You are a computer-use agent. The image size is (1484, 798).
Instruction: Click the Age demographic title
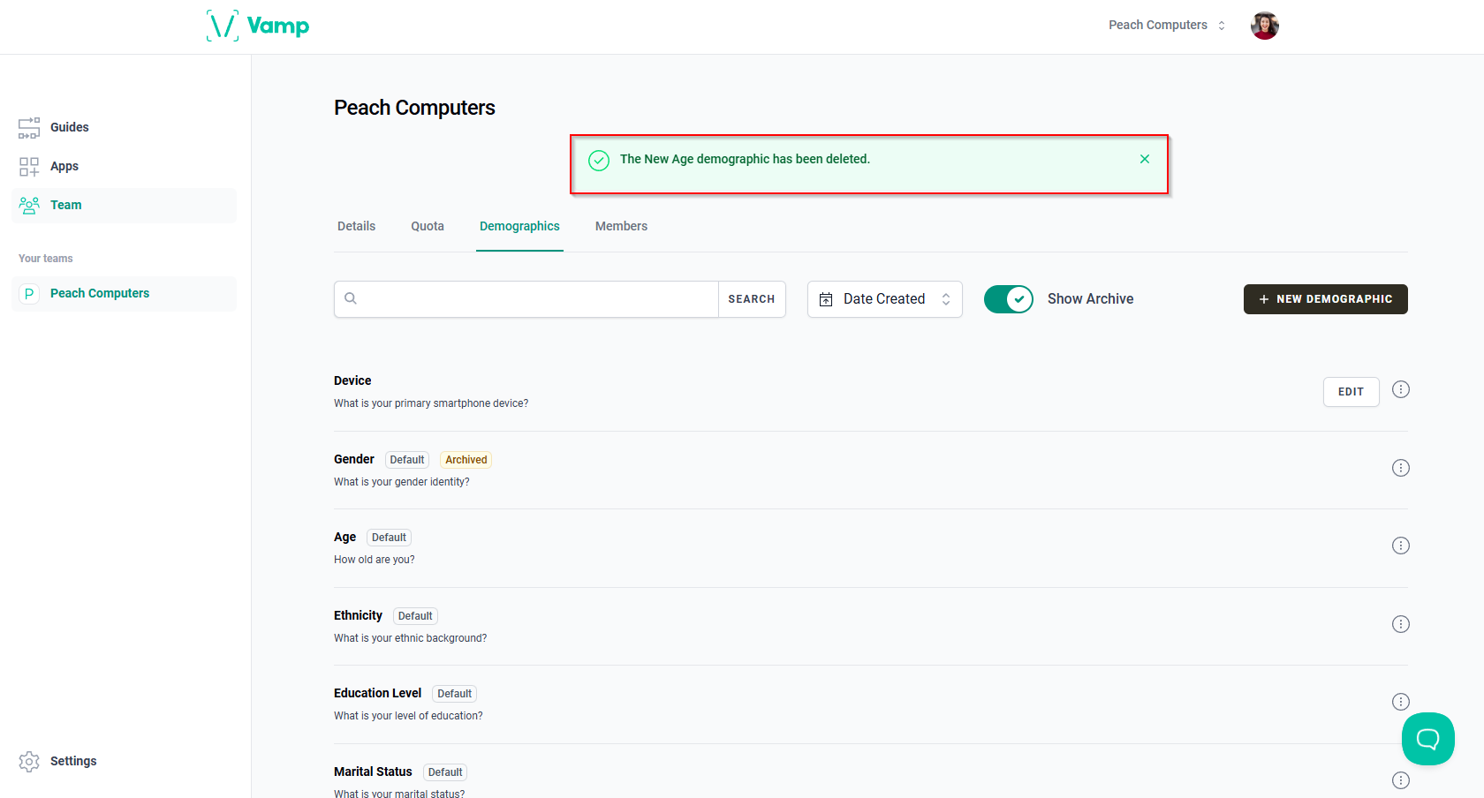[344, 537]
